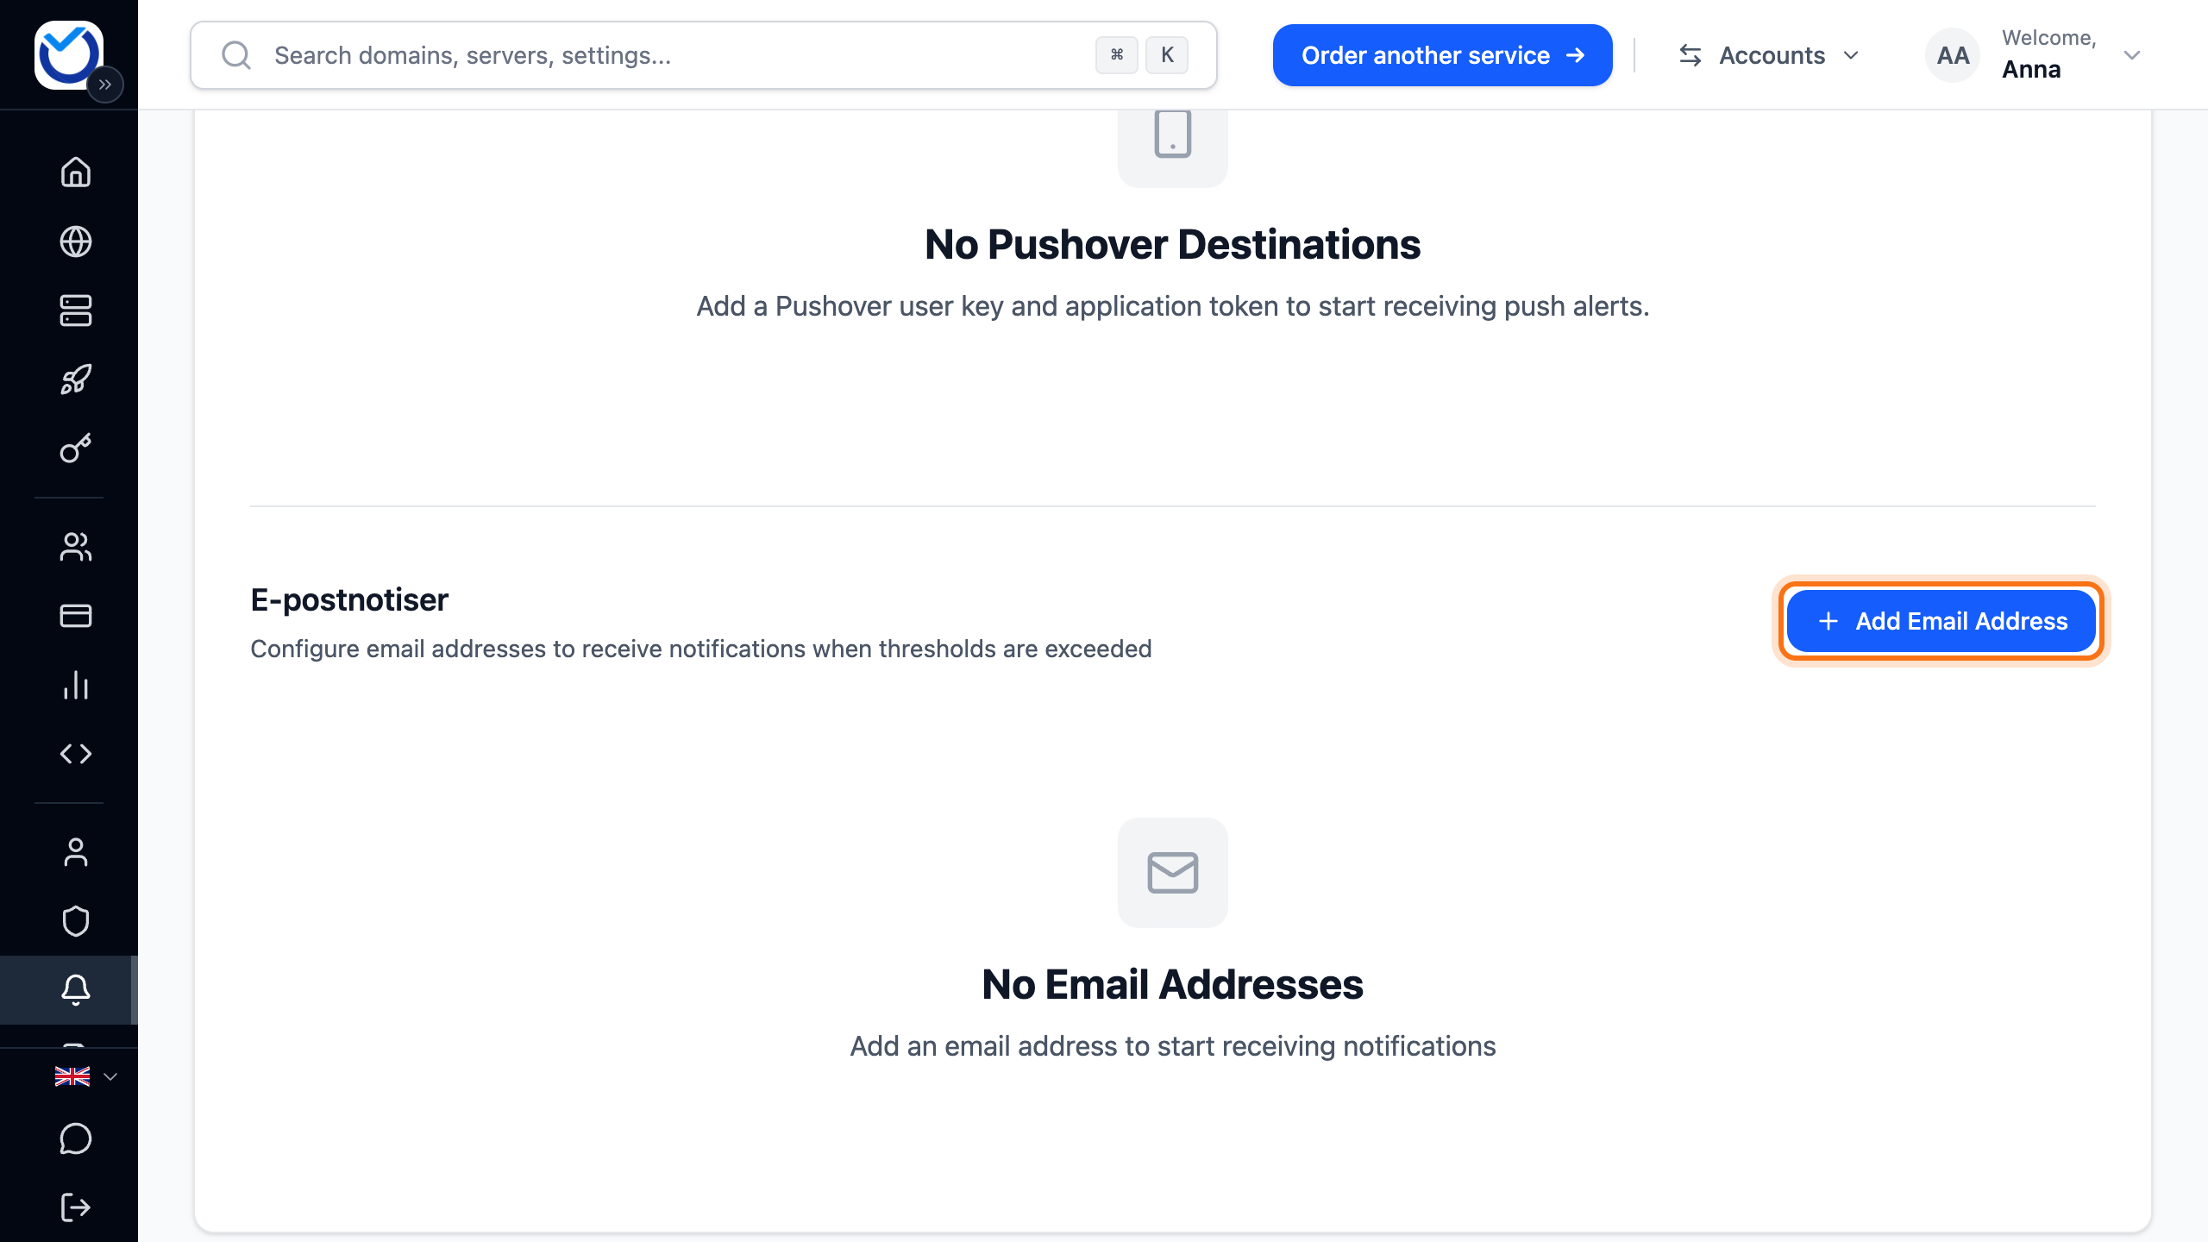Image resolution: width=2208 pixels, height=1242 pixels.
Task: Open the rocket icon in sidebar
Action: tap(76, 379)
